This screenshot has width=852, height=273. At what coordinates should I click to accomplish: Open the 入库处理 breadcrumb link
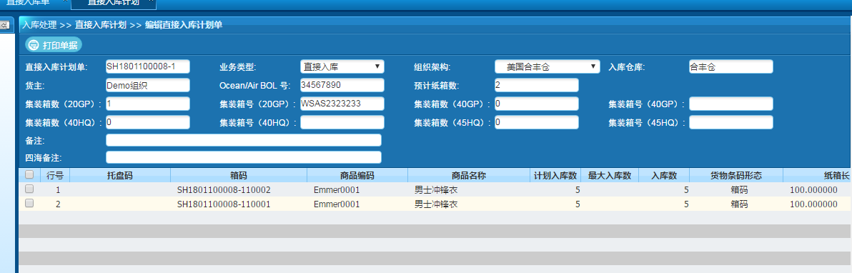pos(39,24)
